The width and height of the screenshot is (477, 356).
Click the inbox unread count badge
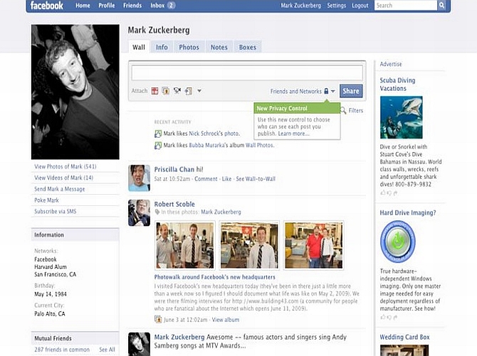pos(172,6)
